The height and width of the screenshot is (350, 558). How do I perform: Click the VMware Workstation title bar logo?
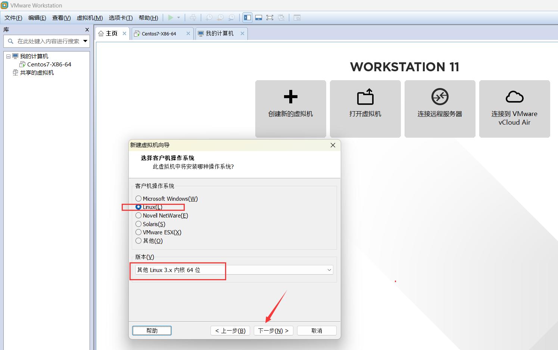click(4, 5)
